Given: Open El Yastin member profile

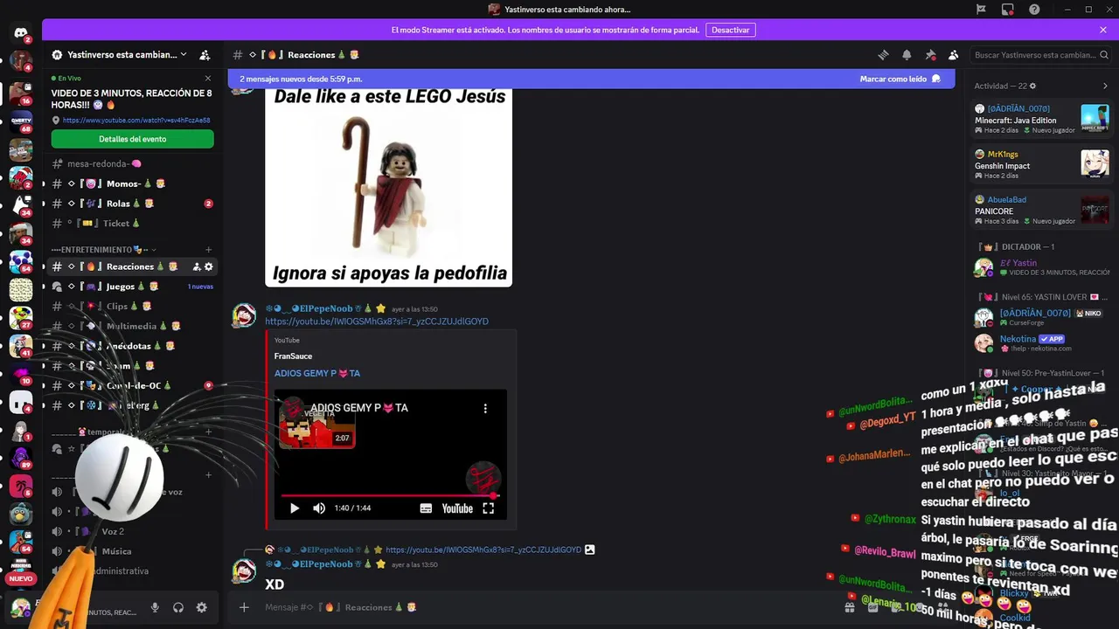Looking at the screenshot, I should [x=1041, y=267].
